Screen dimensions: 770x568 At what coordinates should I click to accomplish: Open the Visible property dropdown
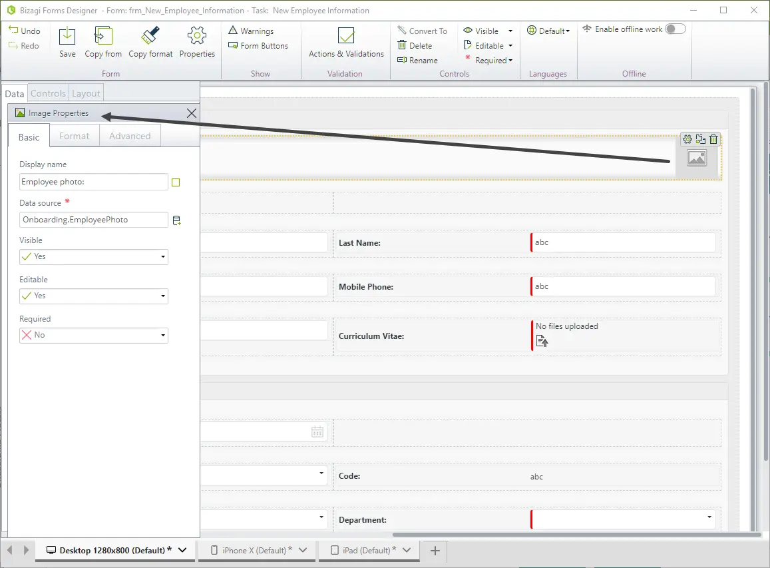click(94, 257)
